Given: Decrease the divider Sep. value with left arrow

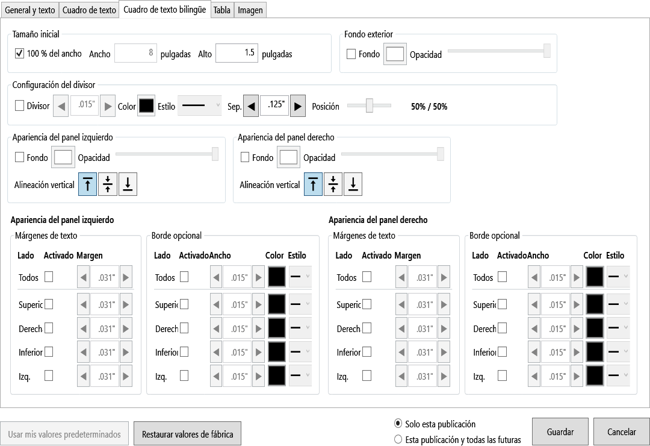Looking at the screenshot, I should tap(251, 106).
